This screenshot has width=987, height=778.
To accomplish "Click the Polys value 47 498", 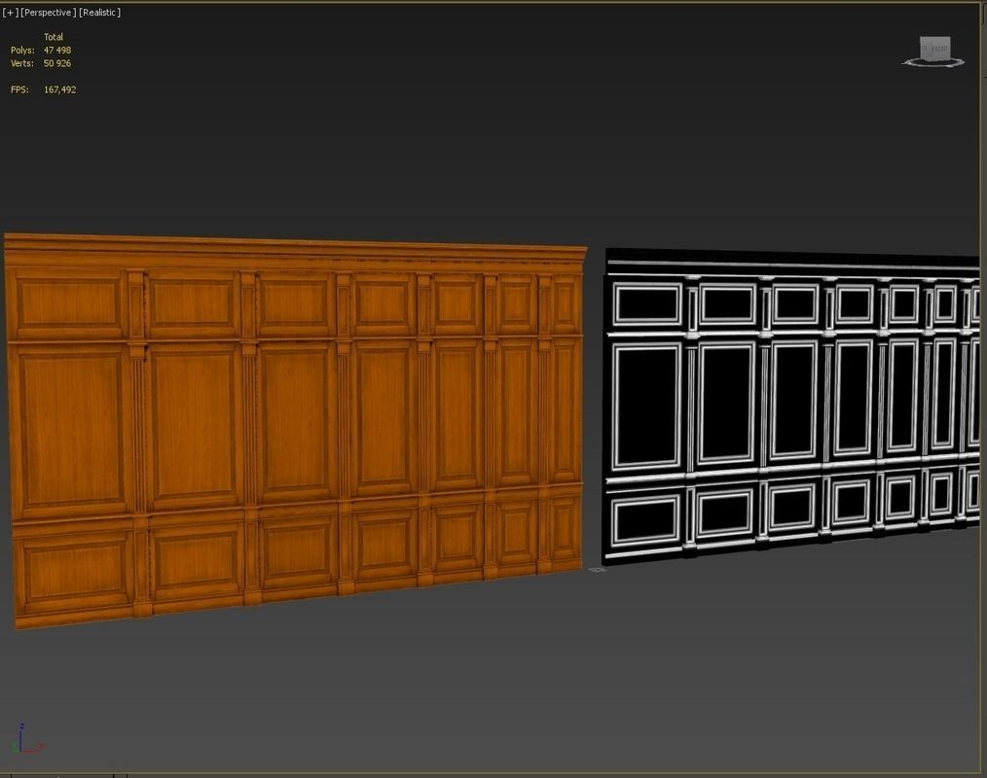I will pyautogui.click(x=57, y=51).
